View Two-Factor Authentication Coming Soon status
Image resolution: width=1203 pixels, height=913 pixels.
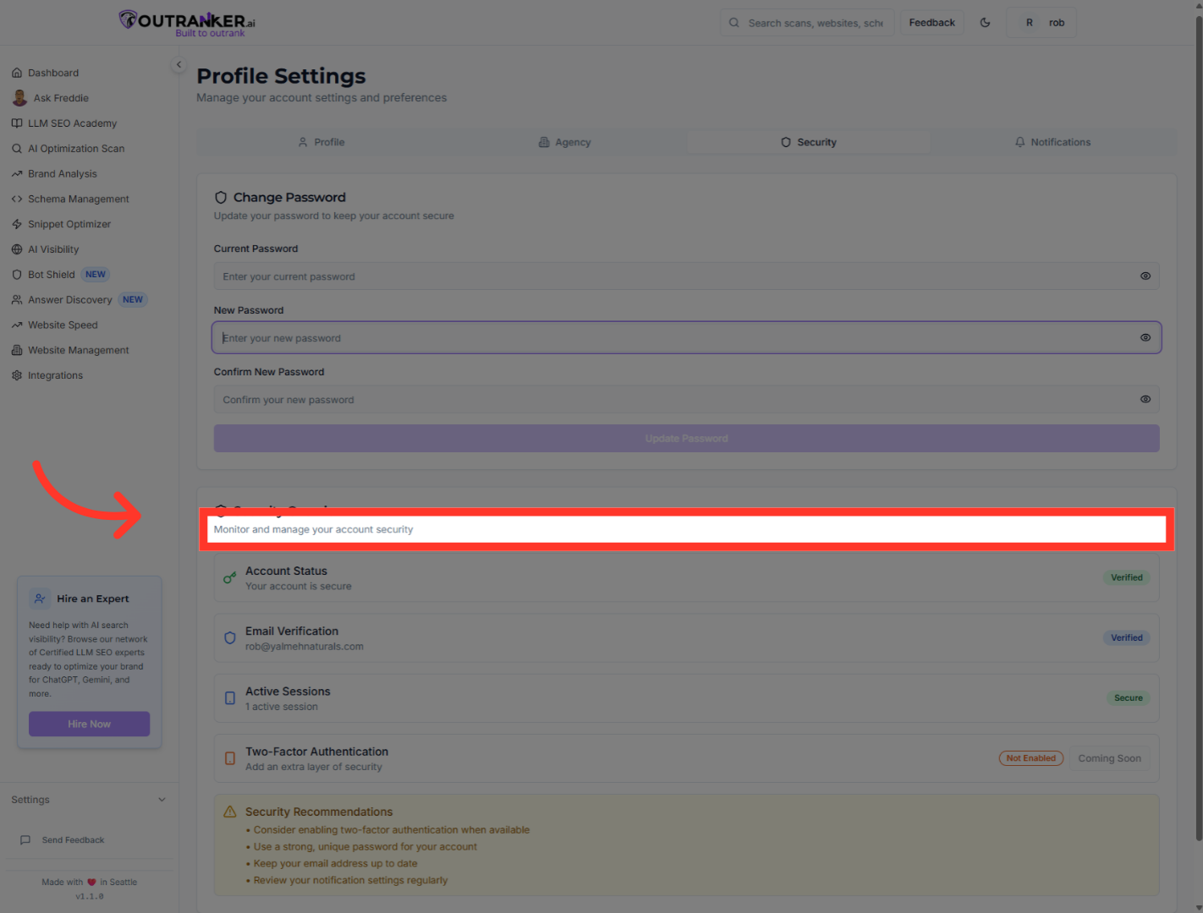click(1109, 757)
